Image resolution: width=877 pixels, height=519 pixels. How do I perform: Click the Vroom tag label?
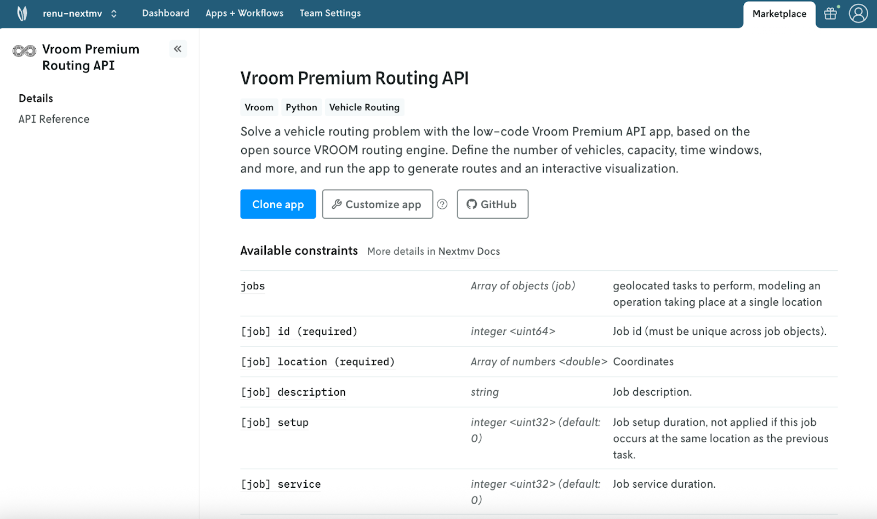pos(259,107)
